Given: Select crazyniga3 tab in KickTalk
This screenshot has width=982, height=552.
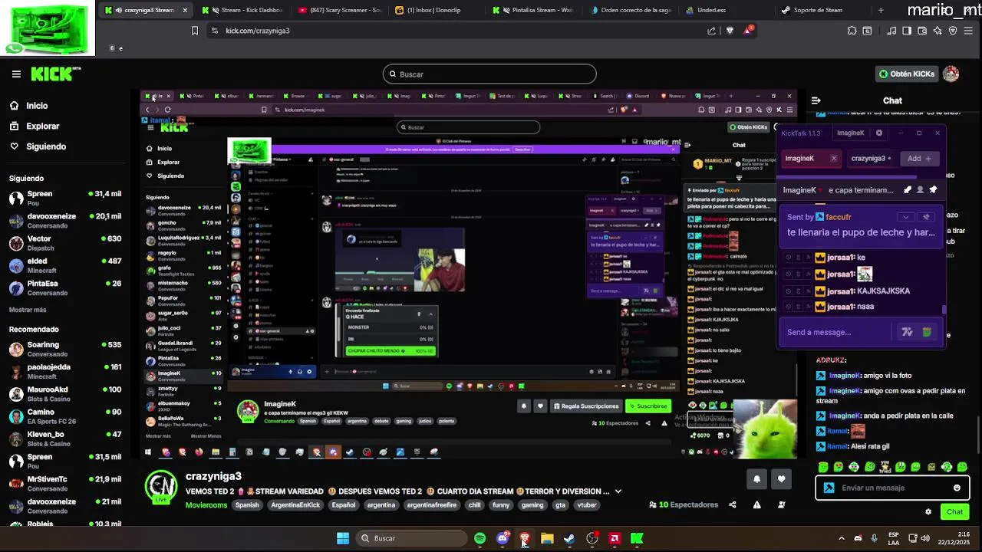Looking at the screenshot, I should click(x=871, y=159).
